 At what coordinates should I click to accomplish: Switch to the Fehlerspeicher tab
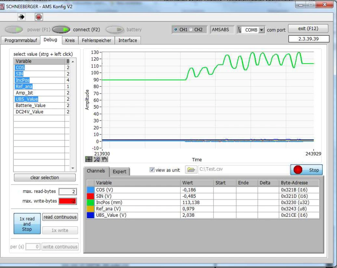(x=97, y=40)
